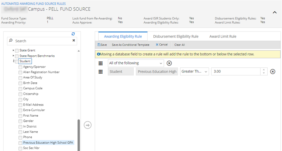Check the State Grant checkbox

pyautogui.click(x=17, y=51)
